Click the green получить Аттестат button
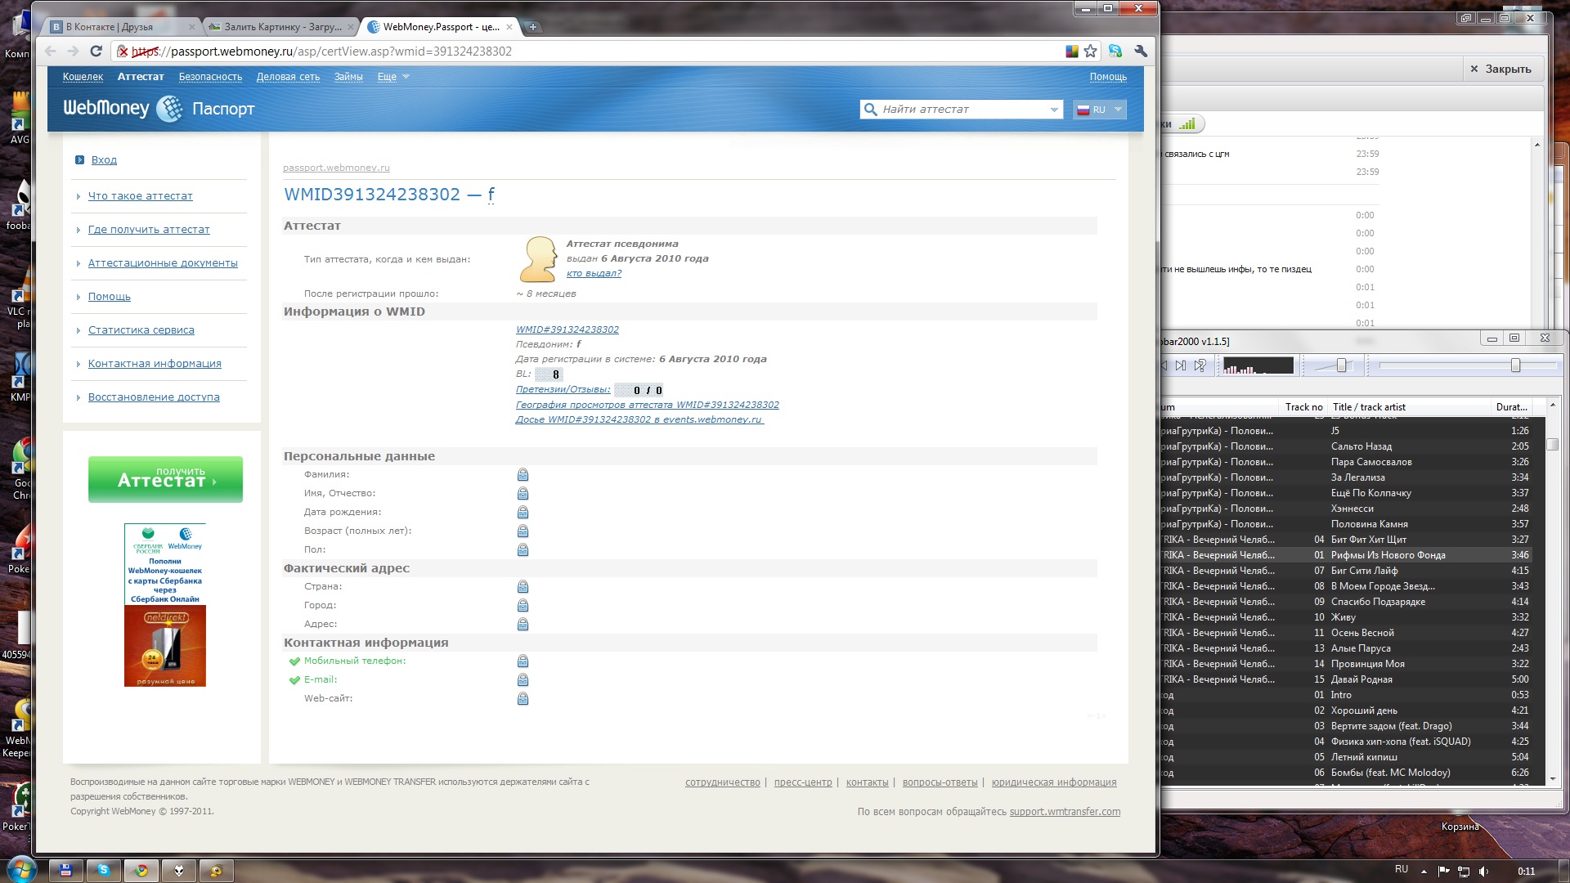The image size is (1570, 883). point(165,479)
